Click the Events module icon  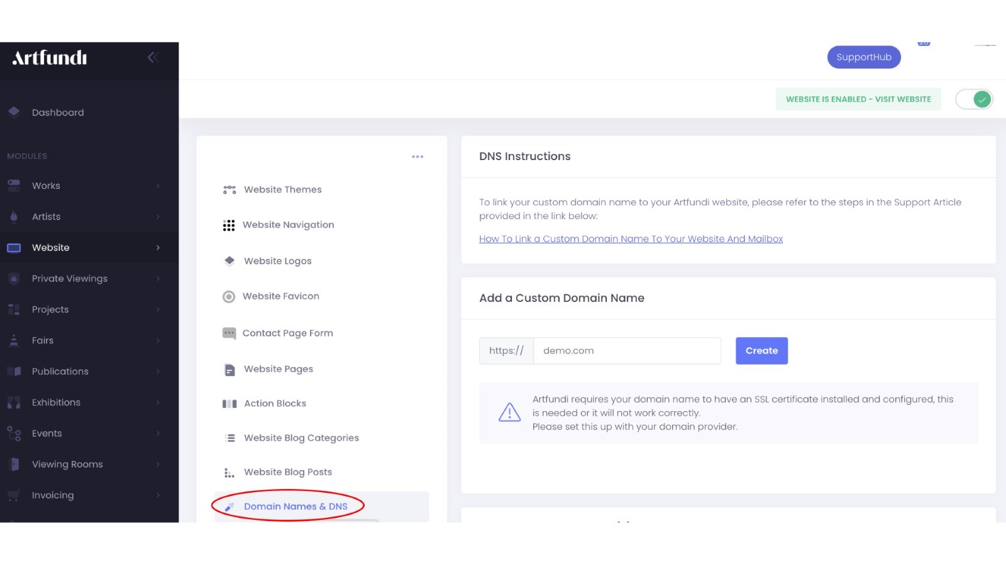pyautogui.click(x=14, y=433)
